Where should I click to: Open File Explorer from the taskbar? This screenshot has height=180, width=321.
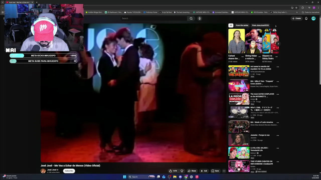click(x=175, y=177)
